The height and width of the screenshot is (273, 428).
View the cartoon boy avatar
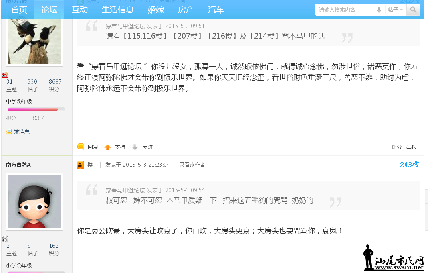pos(34,201)
